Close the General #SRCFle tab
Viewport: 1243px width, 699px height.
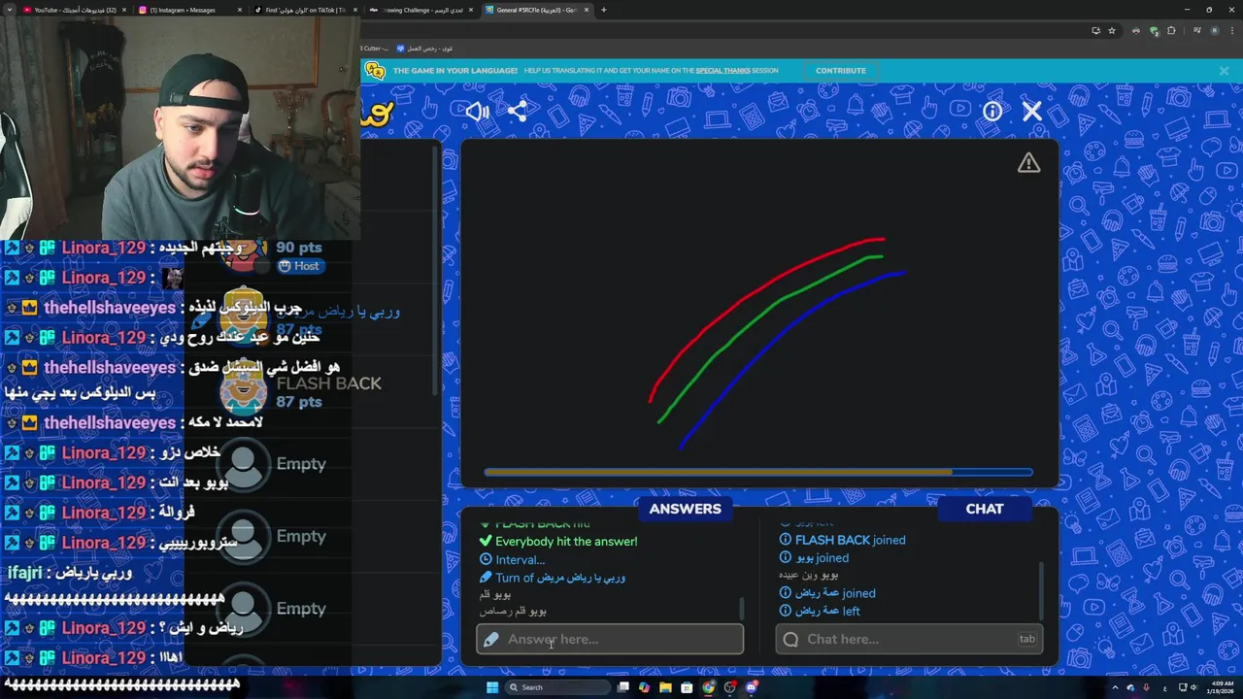pyautogui.click(x=587, y=10)
